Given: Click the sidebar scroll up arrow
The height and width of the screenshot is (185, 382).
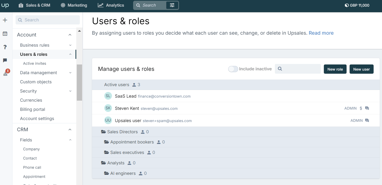Looking at the screenshot, I should click(x=79, y=31).
